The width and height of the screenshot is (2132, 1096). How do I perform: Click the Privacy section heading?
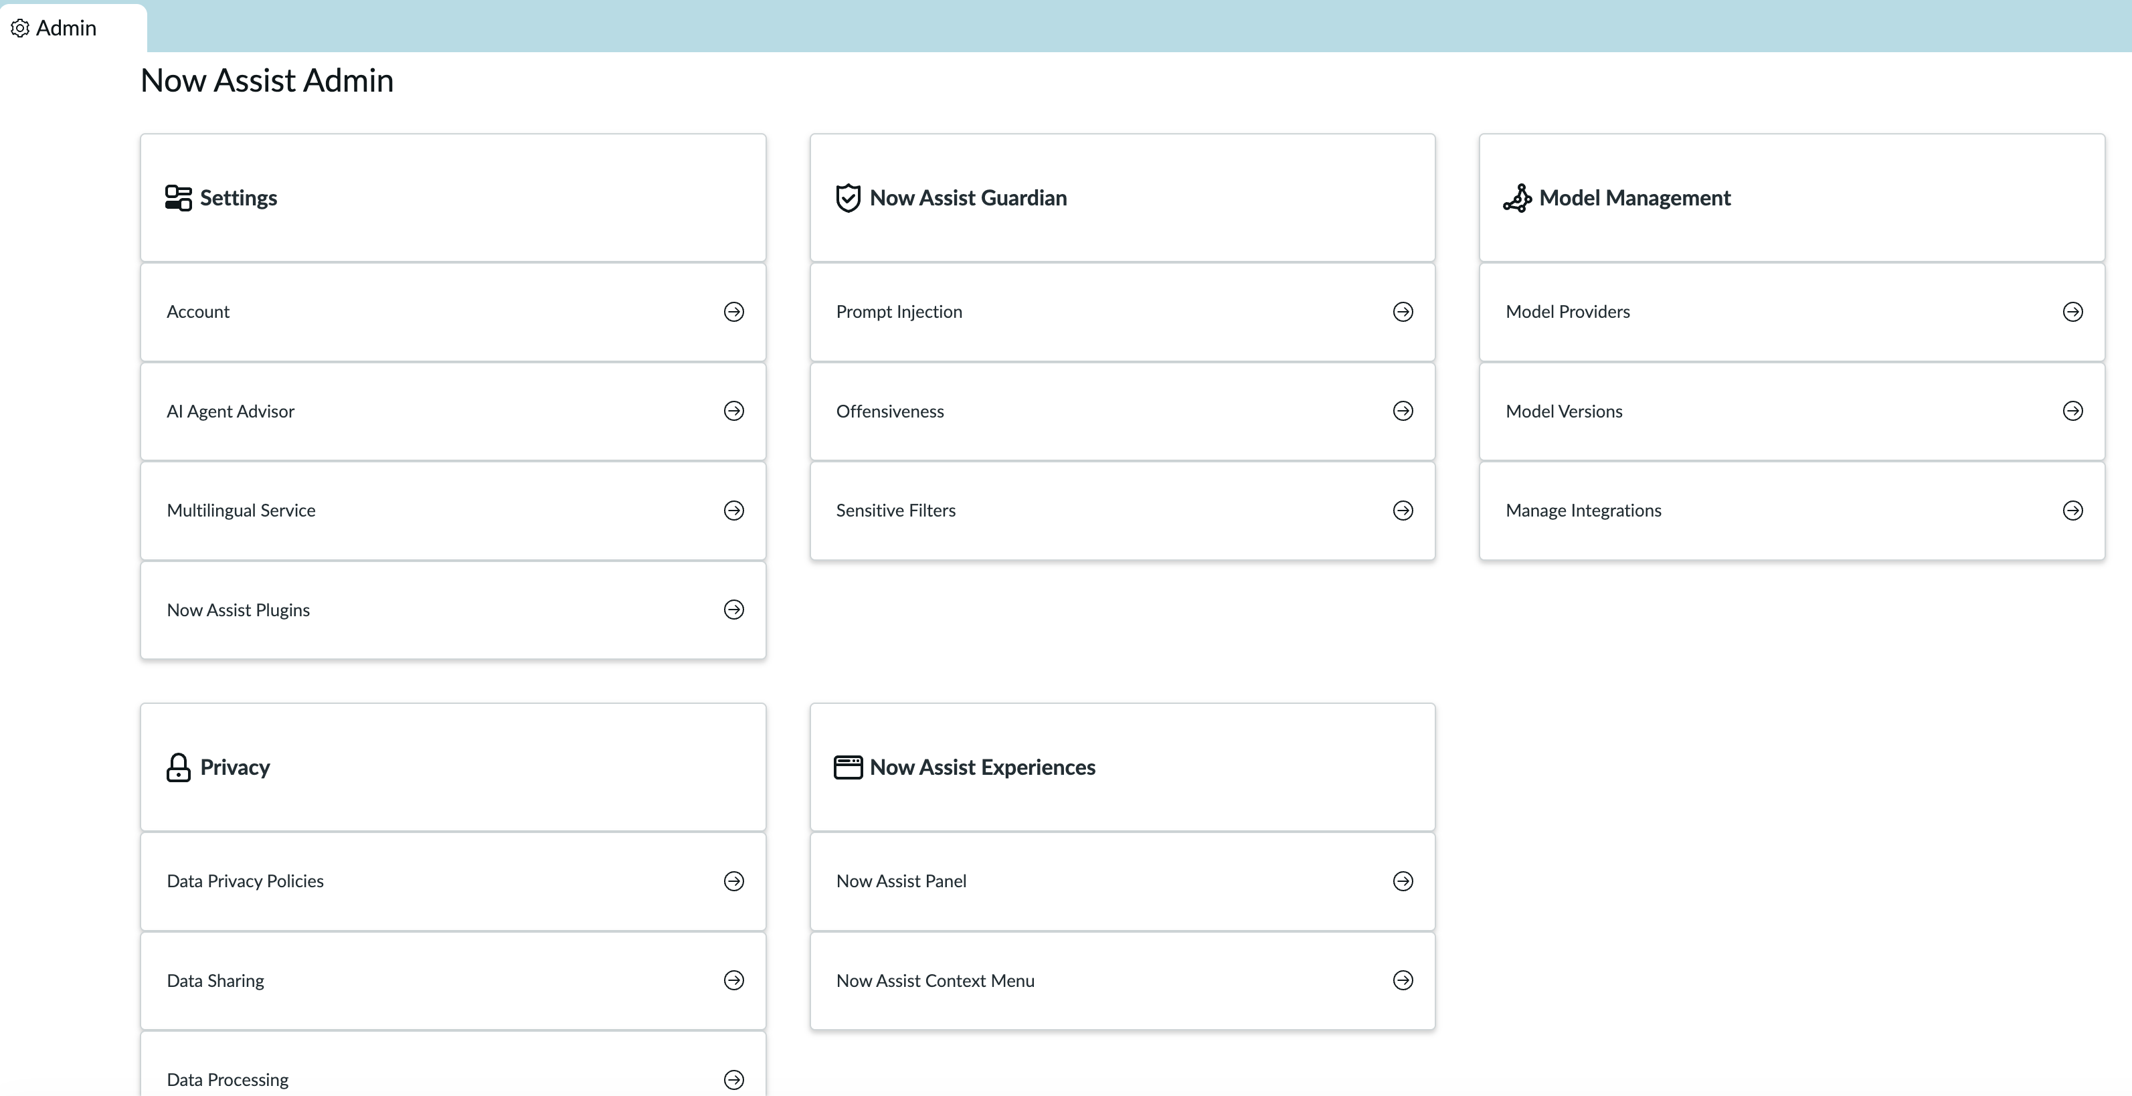click(x=235, y=767)
